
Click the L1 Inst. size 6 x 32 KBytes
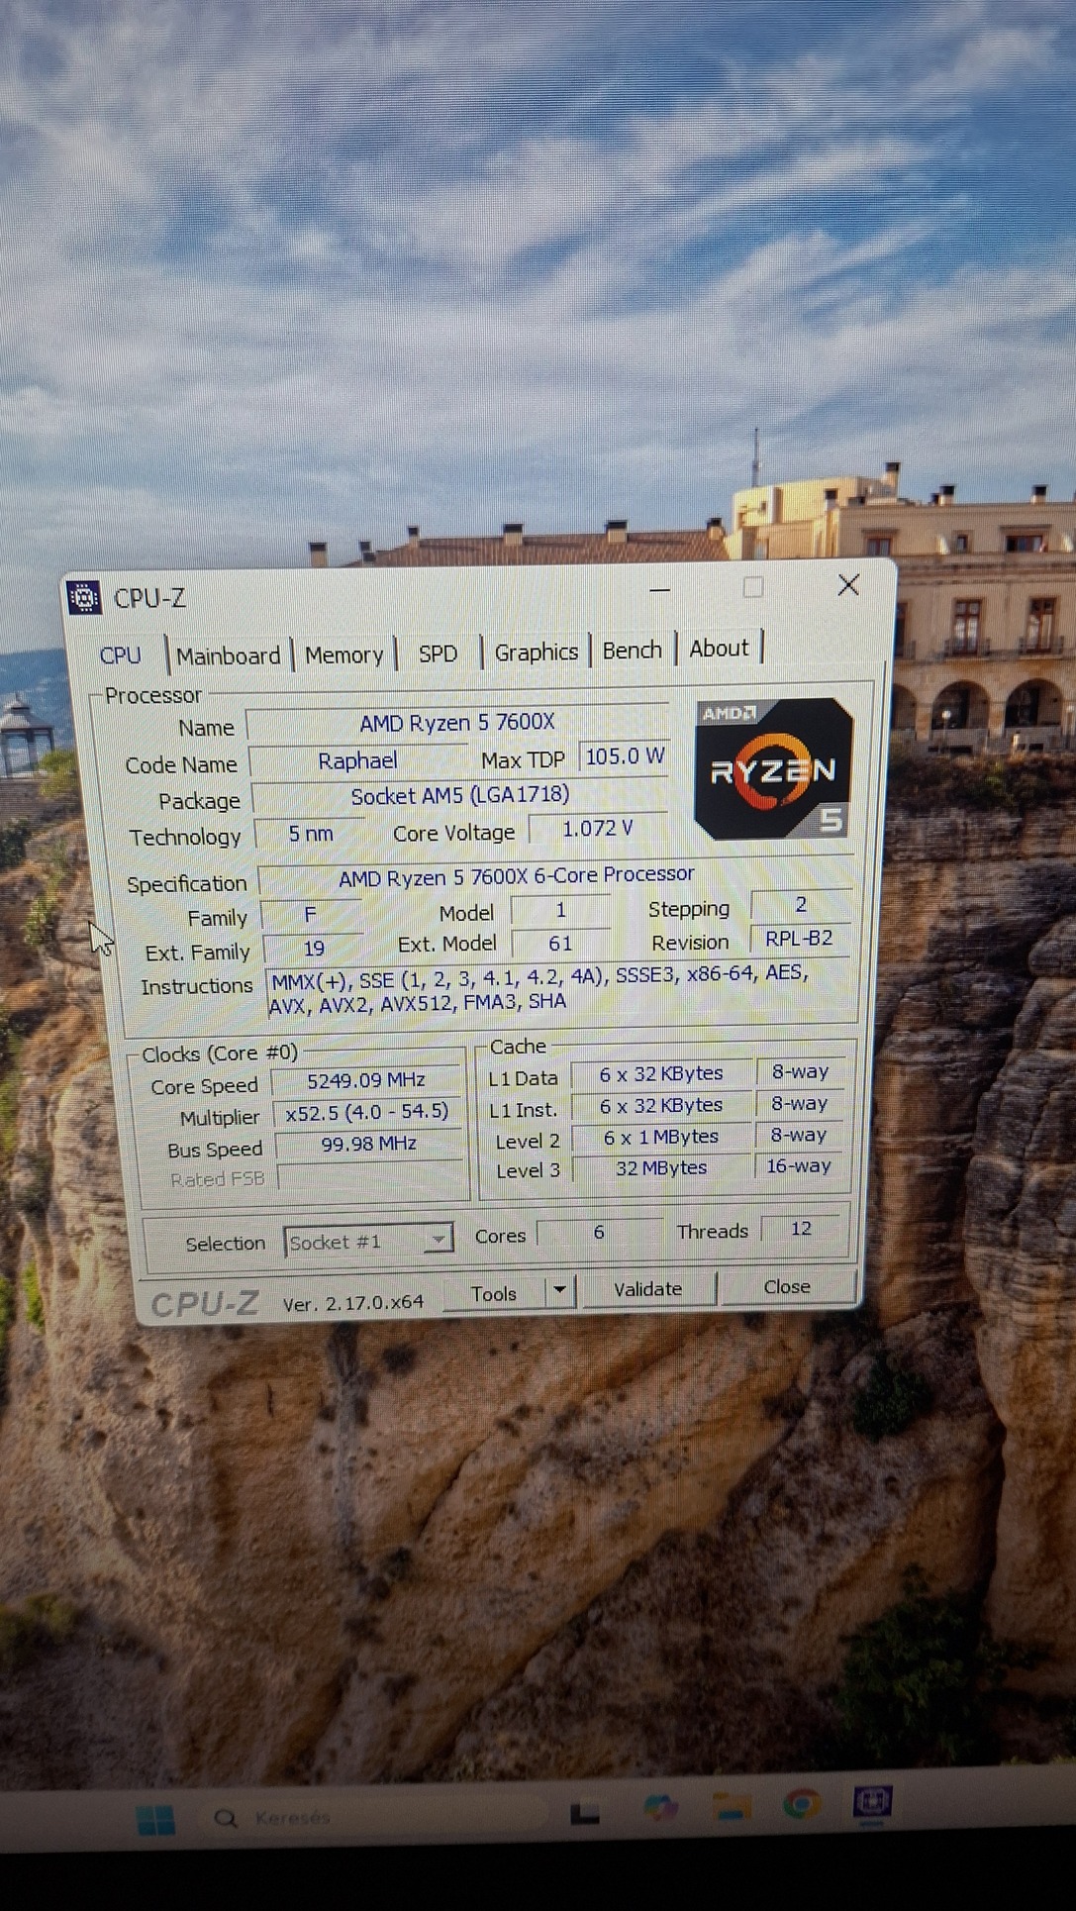pyautogui.click(x=662, y=1106)
